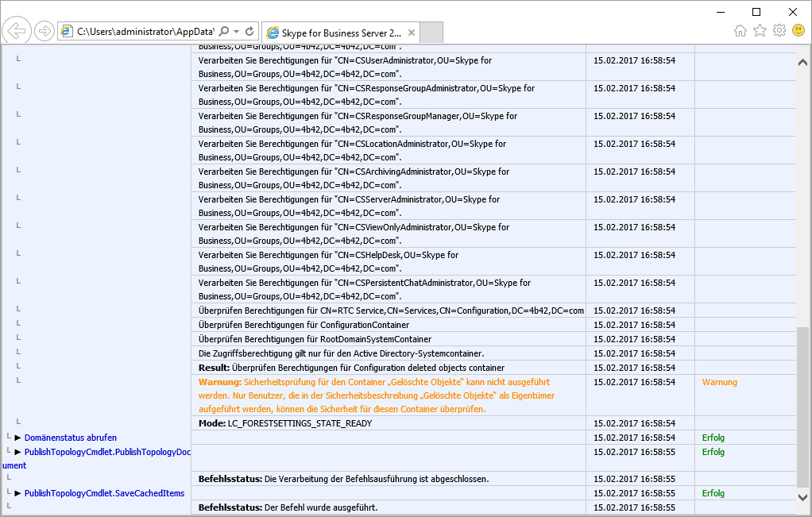Click the RootDomainSystemContainer permissions check text
812x517 pixels.
(315, 339)
